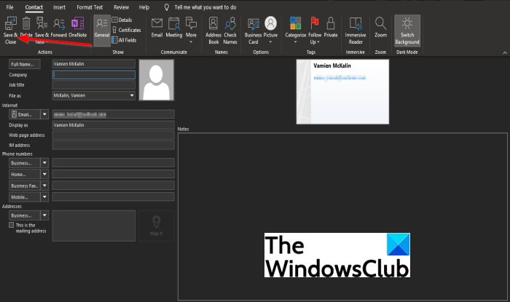
Task: Edit the Business Card
Action: pos(253,31)
